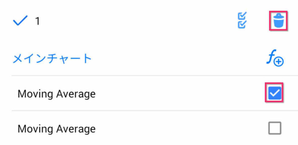Viewport: 298px width, 145px height.
Task: Click the number next to the checkmark
Action: coord(37,21)
